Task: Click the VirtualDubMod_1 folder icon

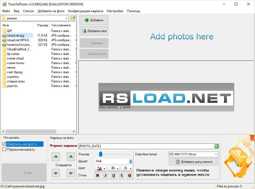Action: tap(4, 49)
